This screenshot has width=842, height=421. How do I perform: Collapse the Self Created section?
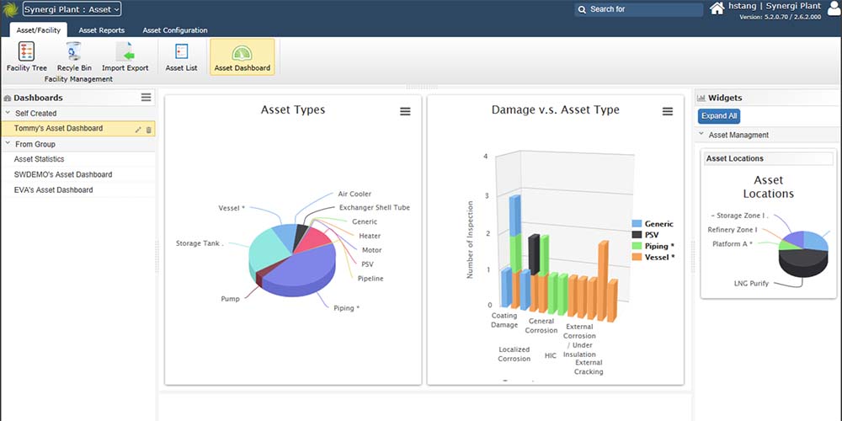point(8,113)
